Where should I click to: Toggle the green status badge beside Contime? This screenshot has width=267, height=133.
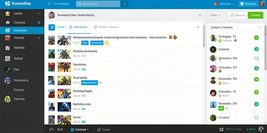click(x=256, y=49)
